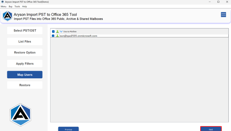Uncheck the sun@qaz2505.onmicrosoft.com checkbox

click(x=53, y=36)
